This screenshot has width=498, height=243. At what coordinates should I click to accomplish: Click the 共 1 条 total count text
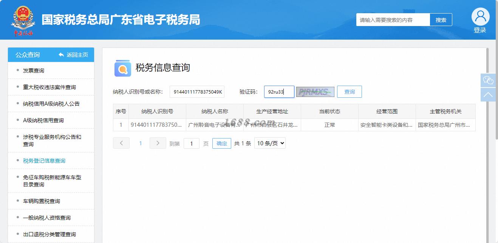point(243,143)
